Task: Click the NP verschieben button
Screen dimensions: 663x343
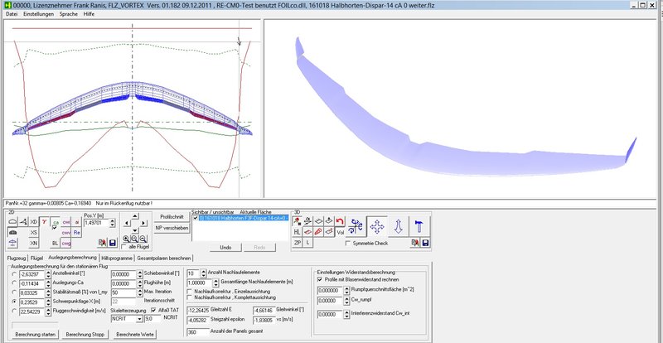Action: 171,228
